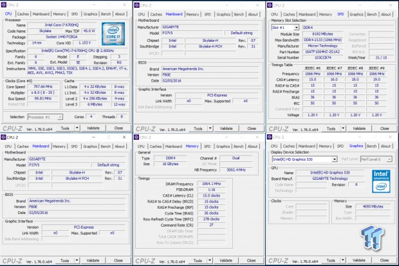Viewport: 399px width, 266px height.
Task: Click the Level 3 cache value 6 MBytes
Action: click(95, 104)
